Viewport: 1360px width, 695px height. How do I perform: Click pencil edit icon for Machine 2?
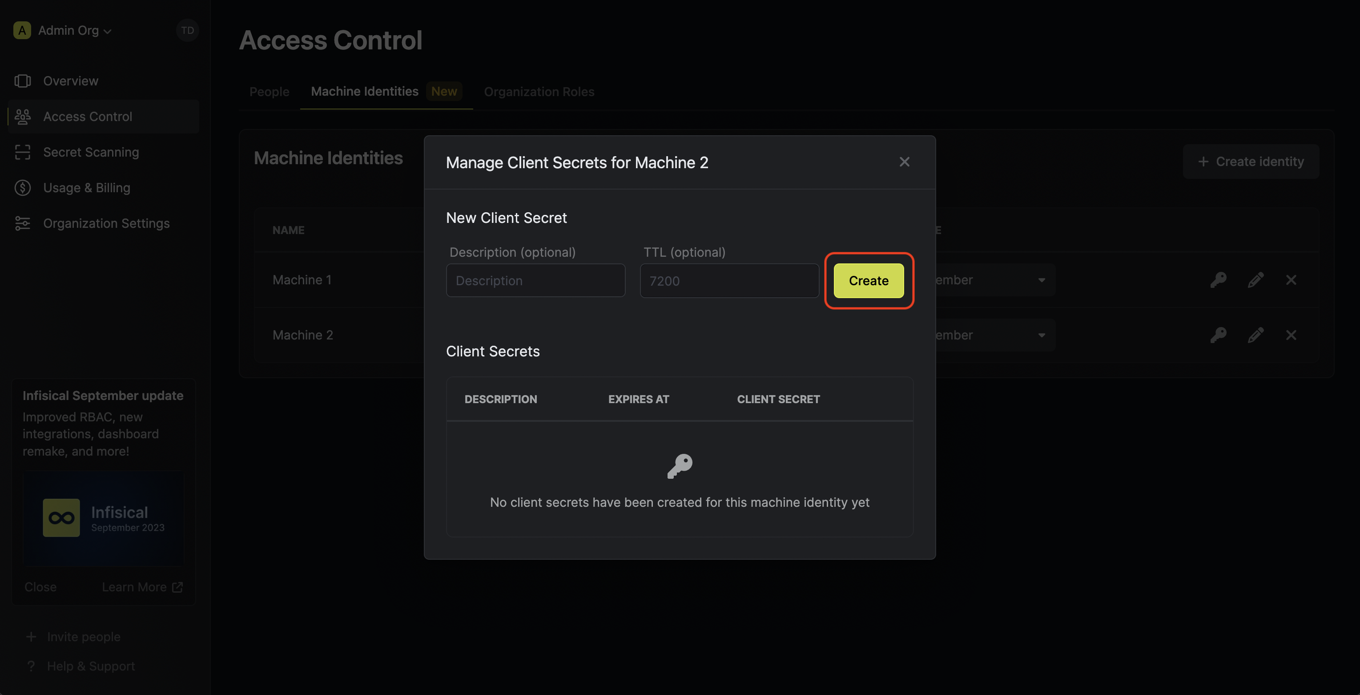coord(1255,335)
